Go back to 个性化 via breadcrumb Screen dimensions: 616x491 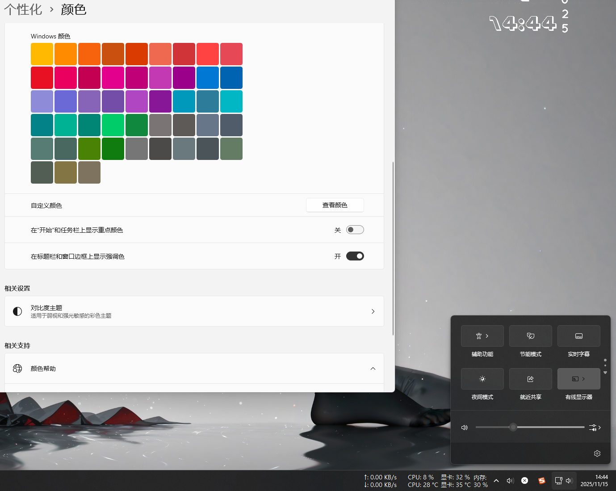[23, 9]
